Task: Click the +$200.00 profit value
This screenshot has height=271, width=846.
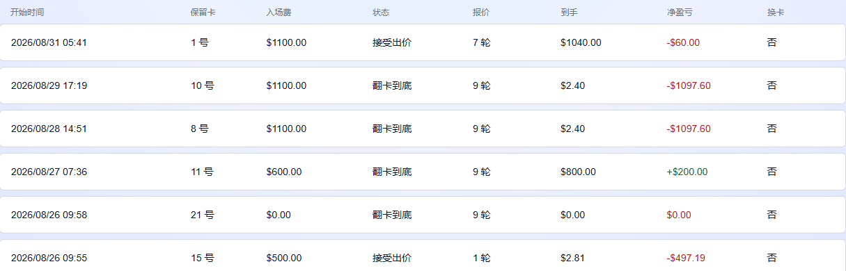Action: coord(687,172)
